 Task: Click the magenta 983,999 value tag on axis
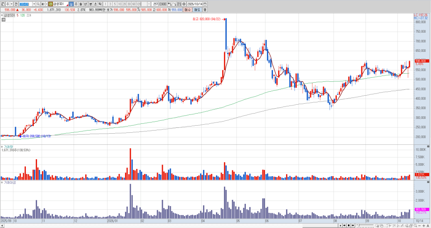(x=421, y=209)
